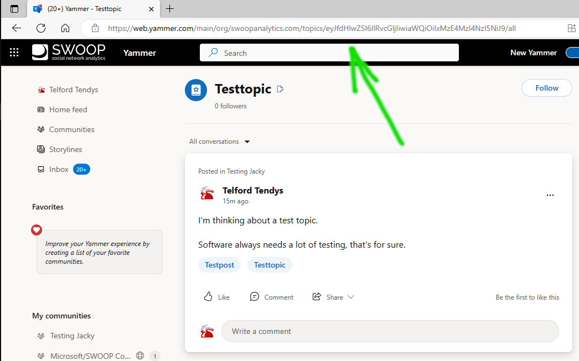Click the Storylines sidebar icon
Image resolution: width=579 pixels, height=361 pixels.
click(x=41, y=149)
